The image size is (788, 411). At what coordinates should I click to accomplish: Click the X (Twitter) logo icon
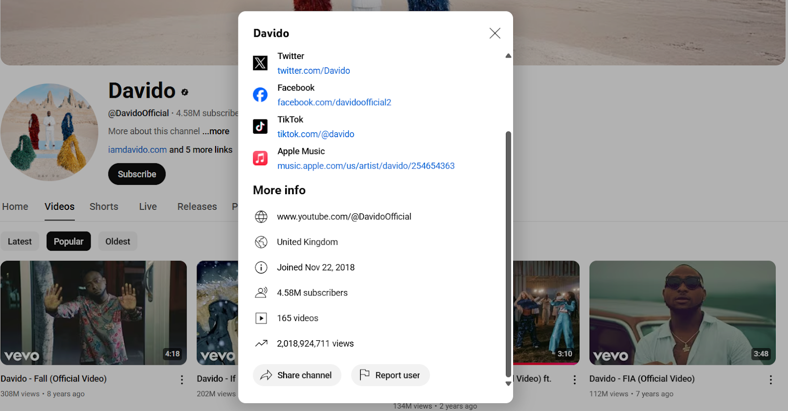tap(260, 63)
